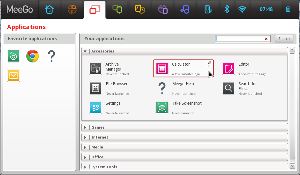Screen dimensions: 300x175
Task: Click the Calculator label text
Action: (181, 64)
